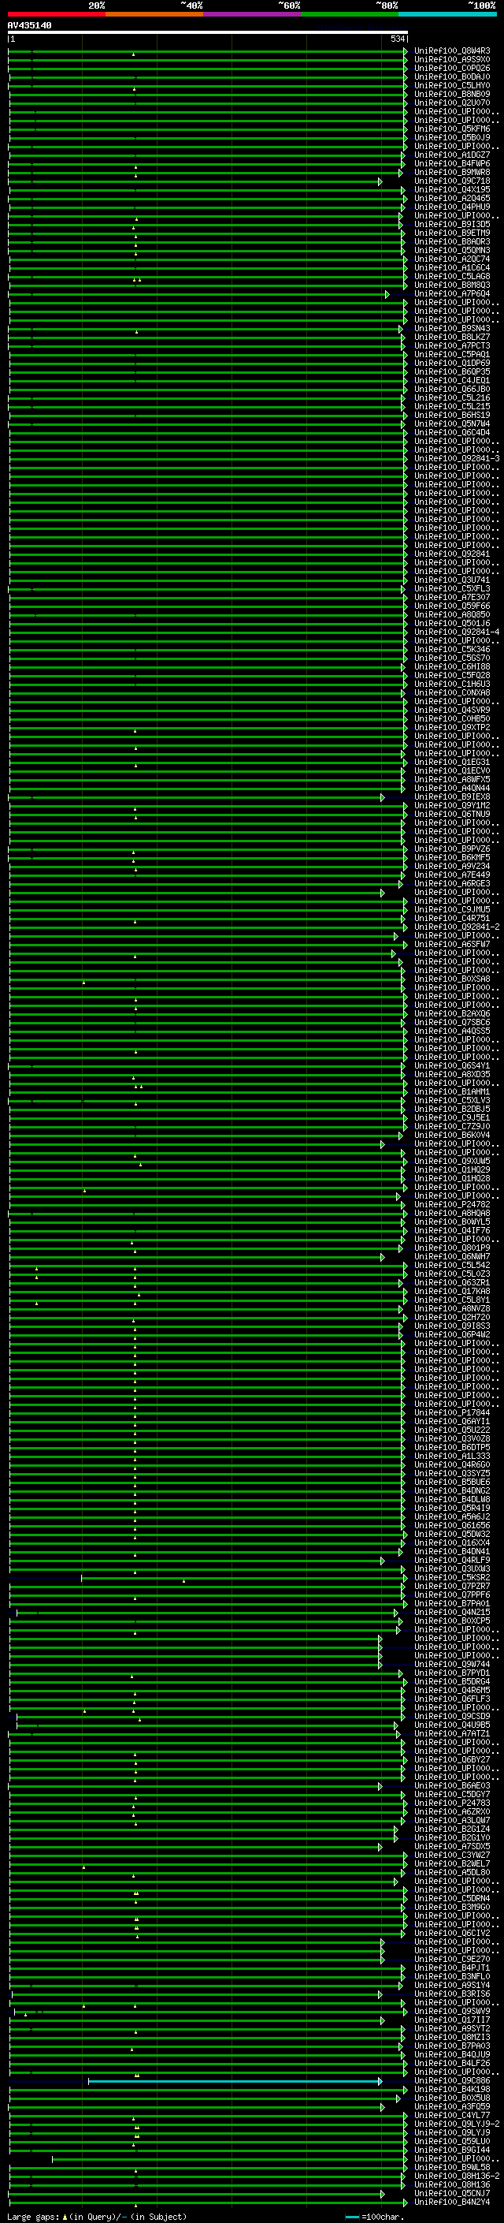The image size is (504, 2223).
Task: Open hit UniRef100_A9S9X0
Action: pyautogui.click(x=452, y=60)
